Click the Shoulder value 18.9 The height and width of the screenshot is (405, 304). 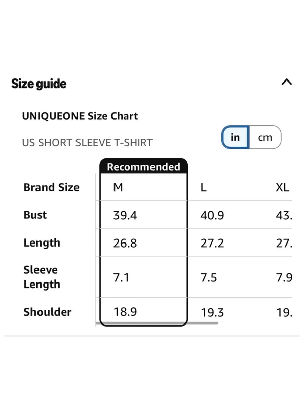[x=125, y=312]
